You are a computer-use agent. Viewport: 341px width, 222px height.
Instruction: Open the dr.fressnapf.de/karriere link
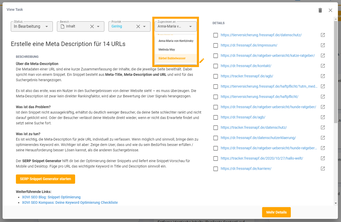click(x=246, y=169)
